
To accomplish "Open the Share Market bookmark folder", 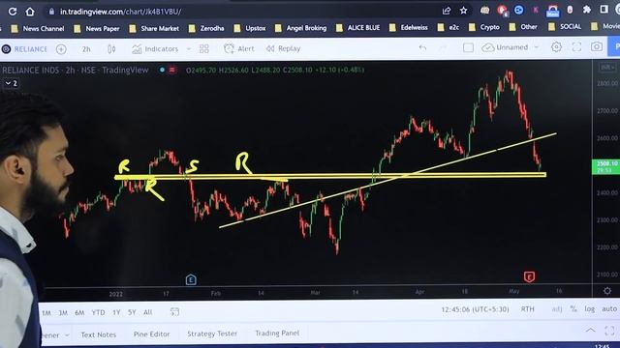I will click(154, 28).
